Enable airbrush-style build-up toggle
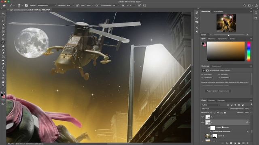The image size is (259, 145). (x=97, y=5)
